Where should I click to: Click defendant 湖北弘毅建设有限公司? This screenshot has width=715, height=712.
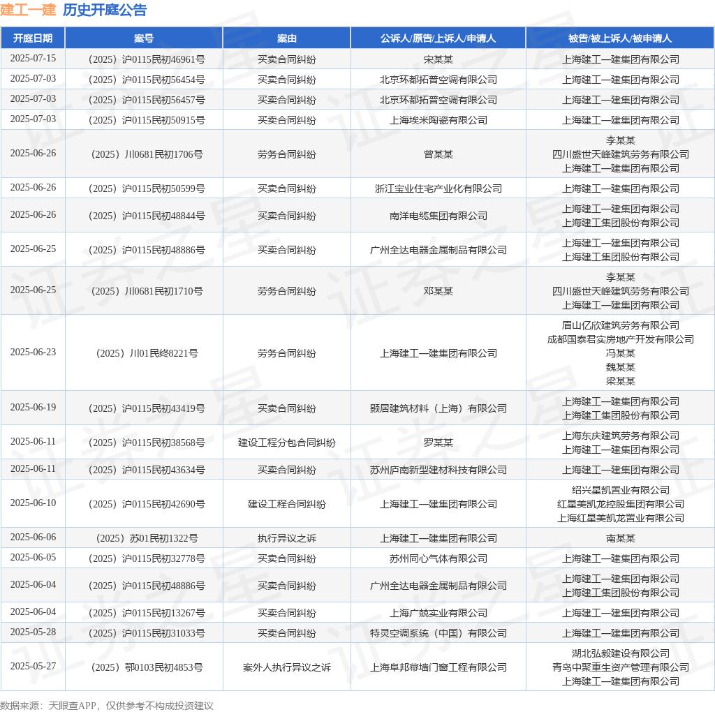coord(620,653)
